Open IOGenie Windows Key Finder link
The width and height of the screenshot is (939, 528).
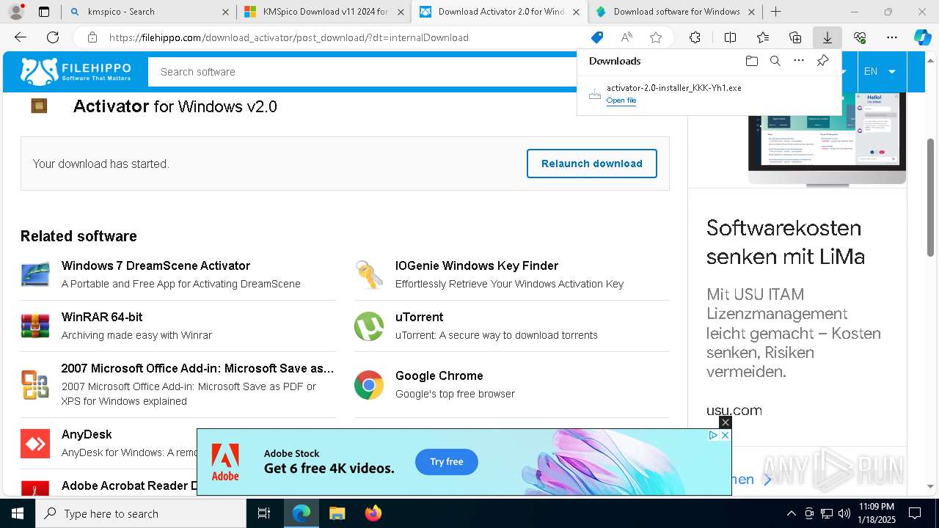[477, 265]
